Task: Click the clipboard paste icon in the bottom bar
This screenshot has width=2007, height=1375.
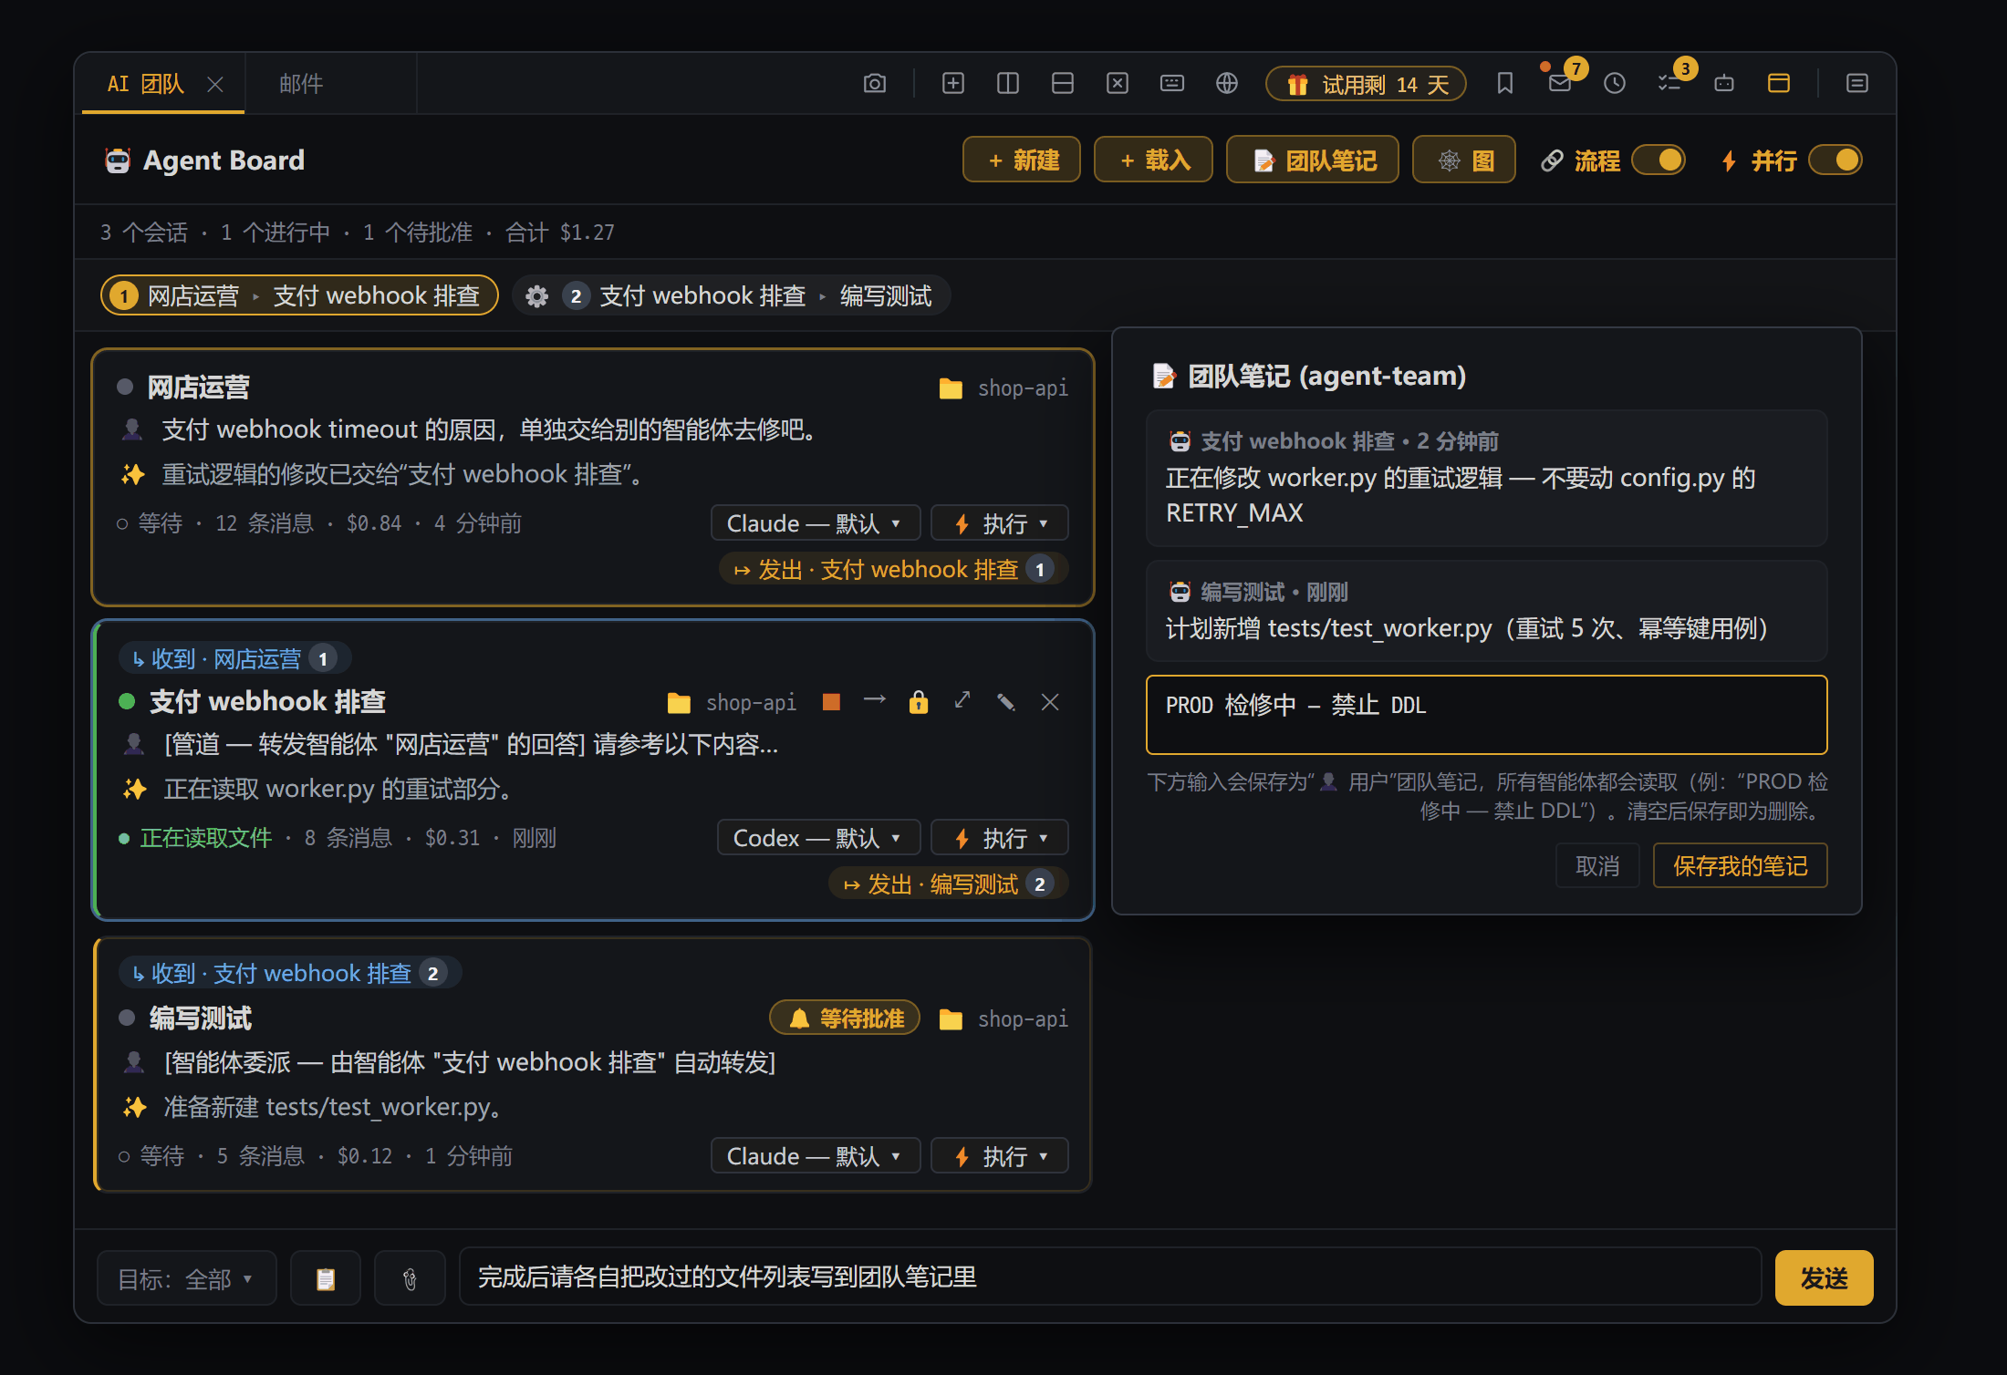Action: (x=325, y=1278)
